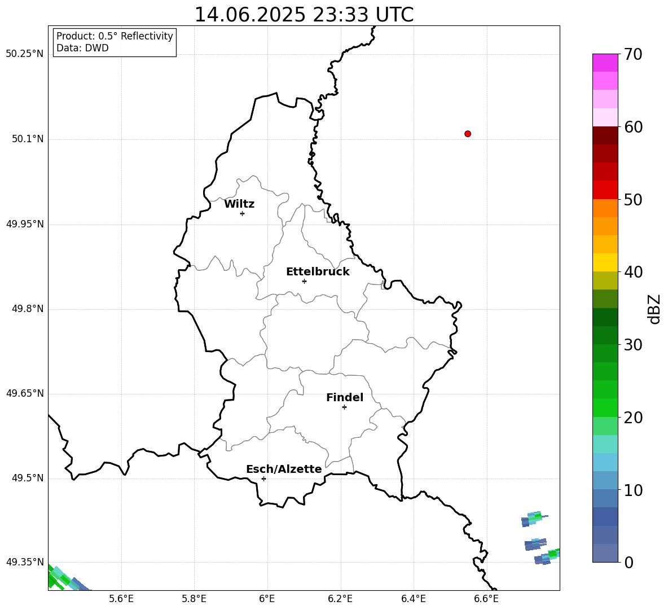
Task: Pick the steel blue swatch just below 10 dBZ
Action: coord(605,498)
